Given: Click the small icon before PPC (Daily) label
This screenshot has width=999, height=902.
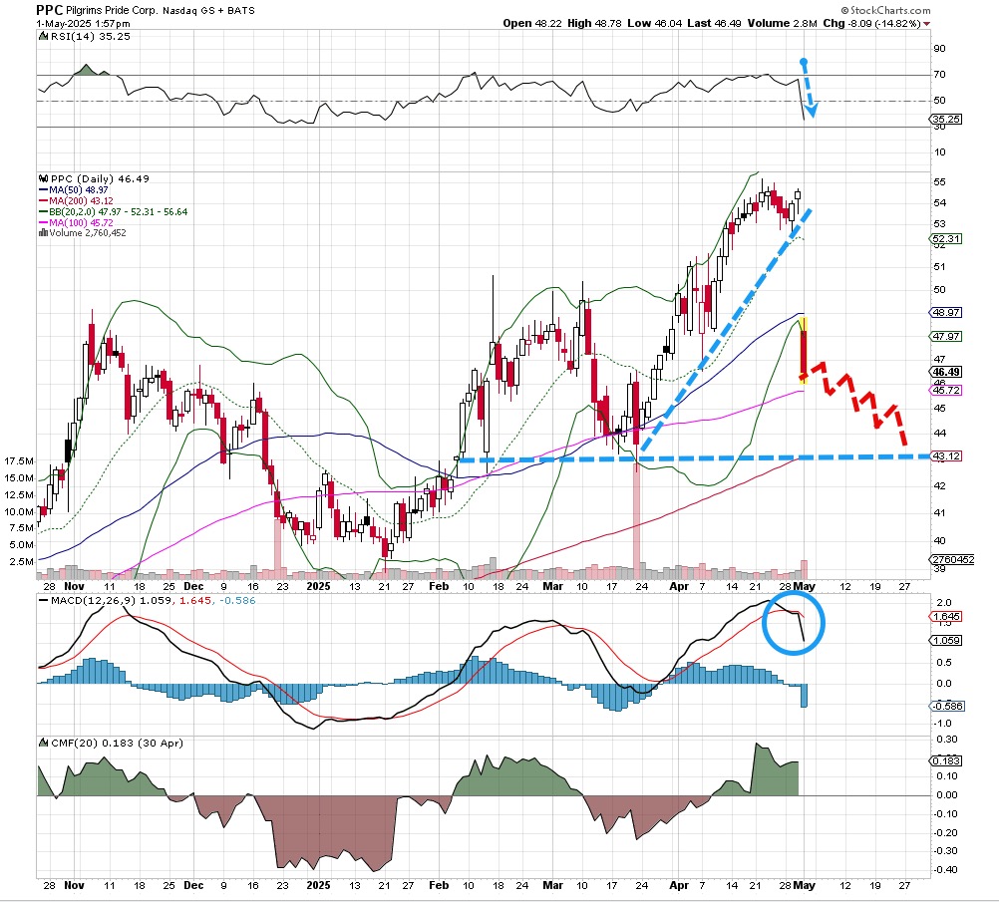Looking at the screenshot, I should click(43, 177).
